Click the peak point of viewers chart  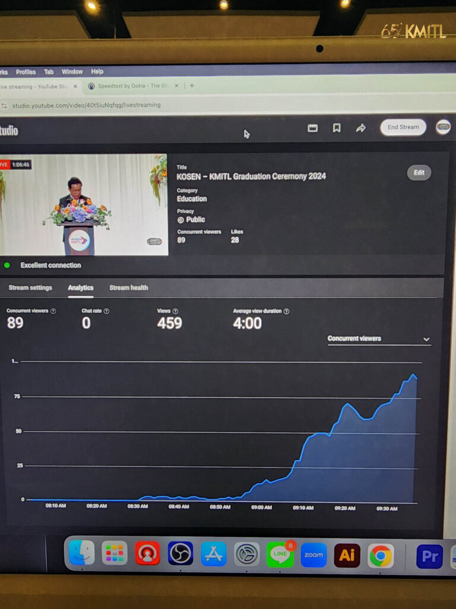(x=413, y=375)
